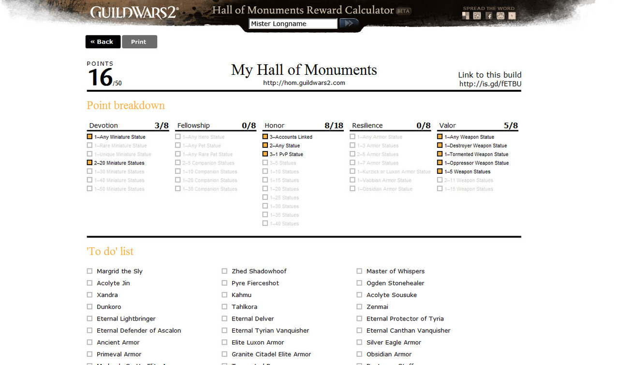
Task: Check 1–40 Statues in Honor
Action: click(265, 224)
